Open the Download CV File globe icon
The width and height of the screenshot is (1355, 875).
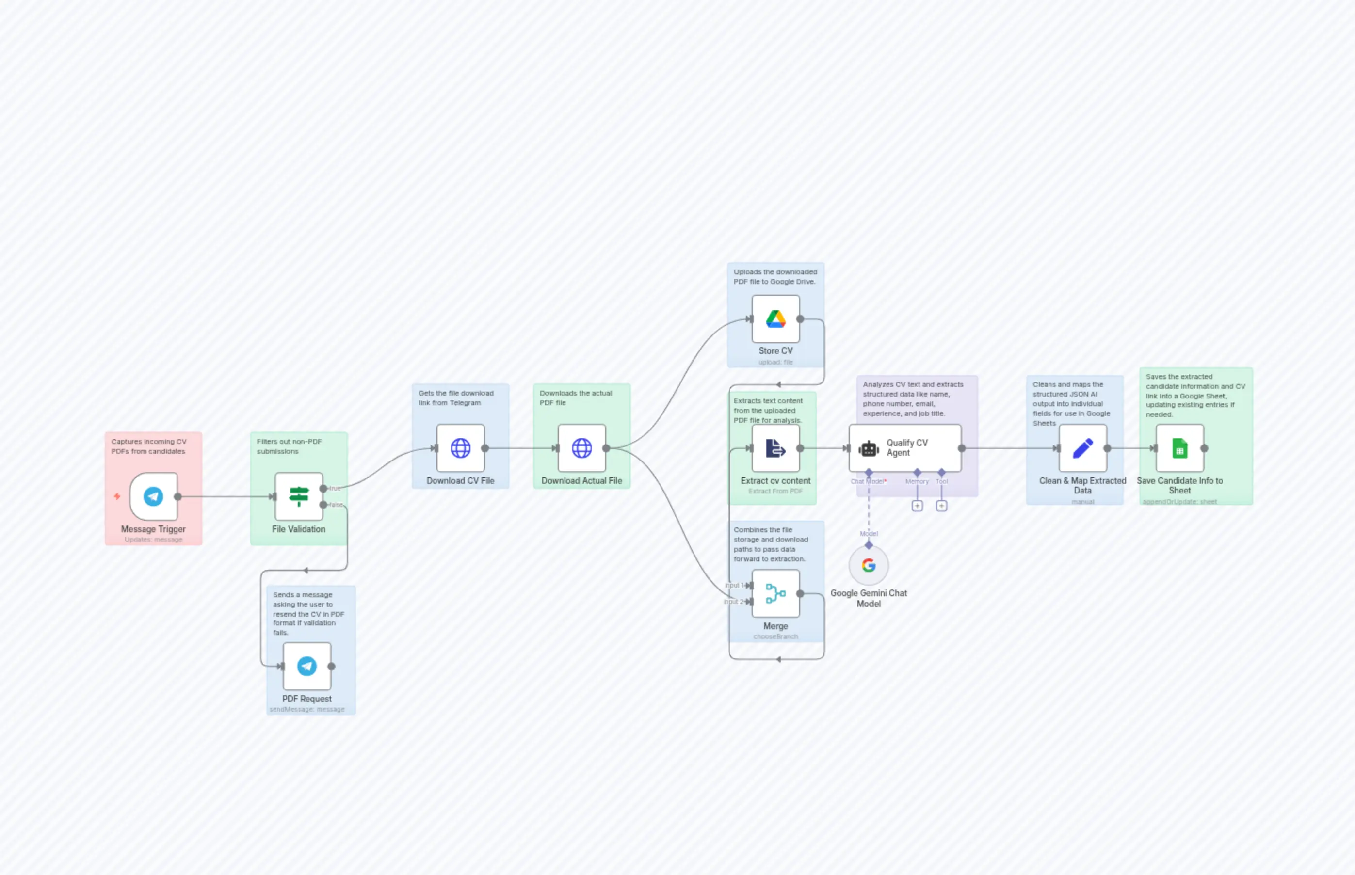pyautogui.click(x=460, y=448)
